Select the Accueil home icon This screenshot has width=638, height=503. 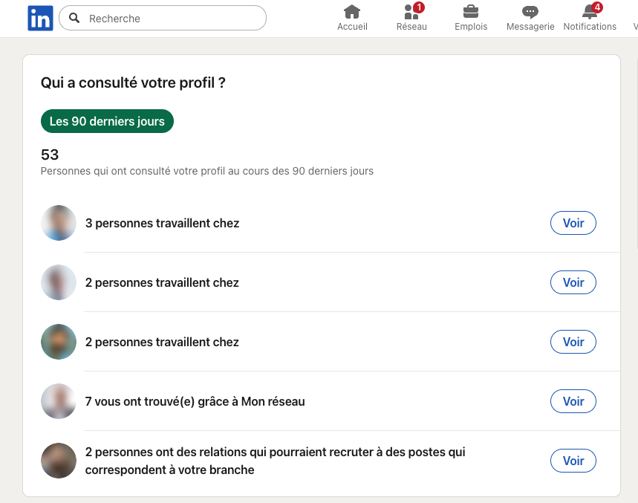(x=351, y=13)
